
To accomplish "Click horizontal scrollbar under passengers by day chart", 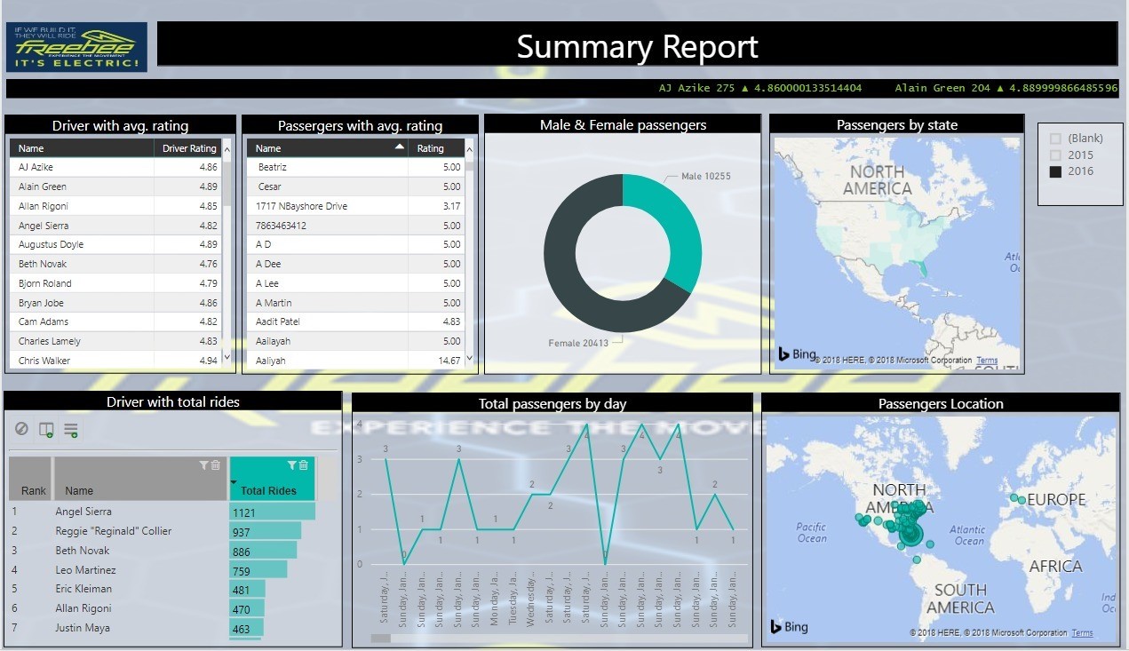I will click(560, 638).
